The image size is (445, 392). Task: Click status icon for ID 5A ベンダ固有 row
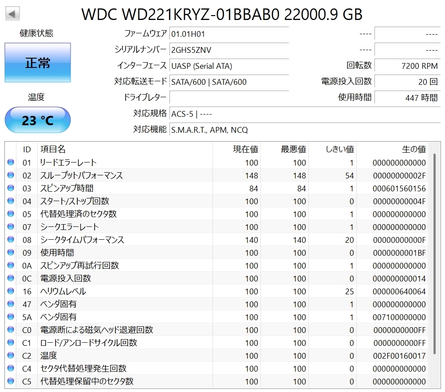pos(11,317)
